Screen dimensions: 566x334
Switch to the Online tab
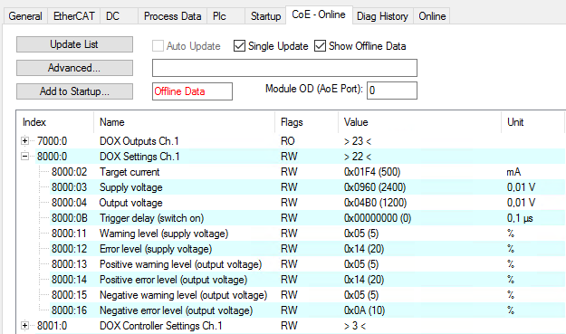tap(432, 16)
